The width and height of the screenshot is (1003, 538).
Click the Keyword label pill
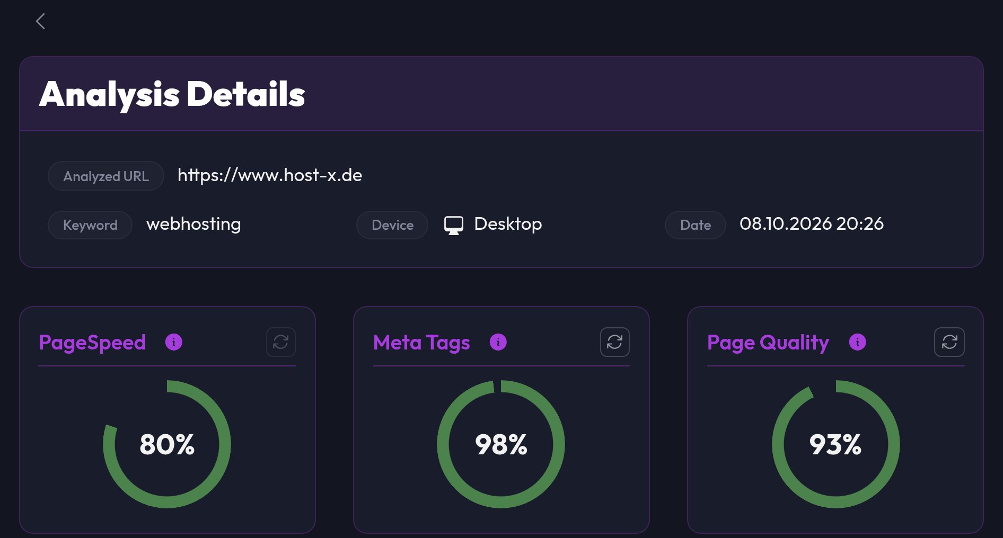coord(90,225)
